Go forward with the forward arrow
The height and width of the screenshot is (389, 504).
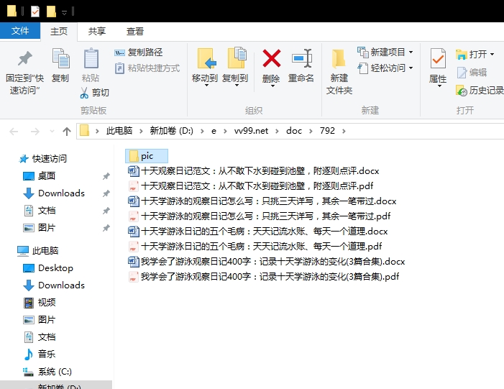35,131
